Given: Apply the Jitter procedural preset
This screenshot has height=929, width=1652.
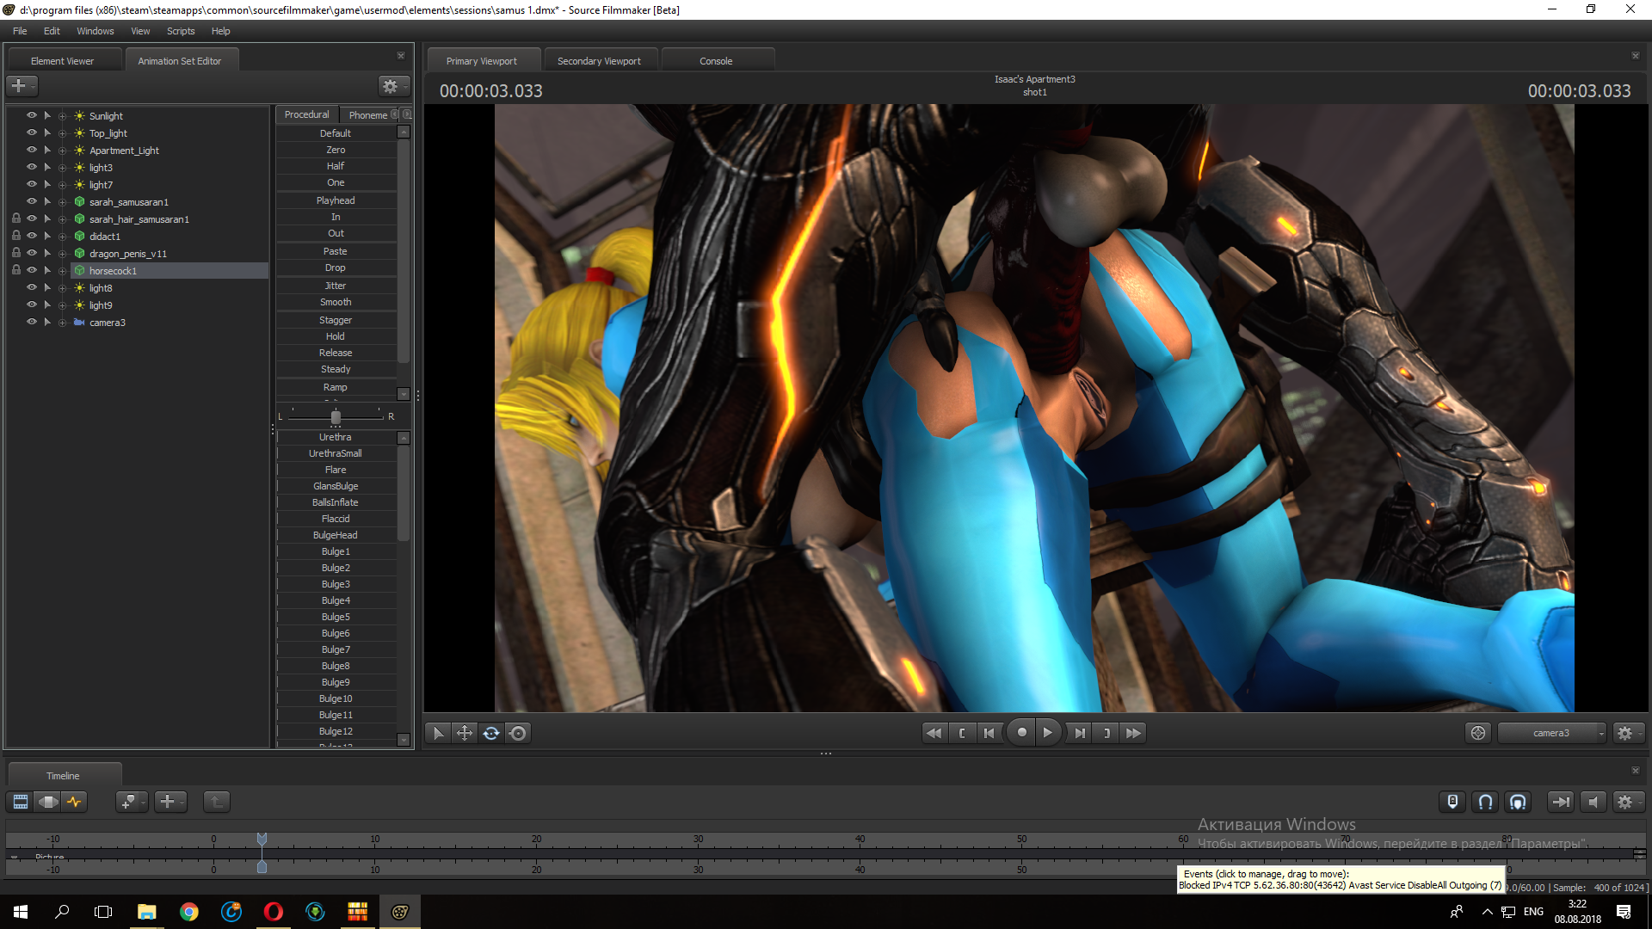Looking at the screenshot, I should click(x=336, y=286).
